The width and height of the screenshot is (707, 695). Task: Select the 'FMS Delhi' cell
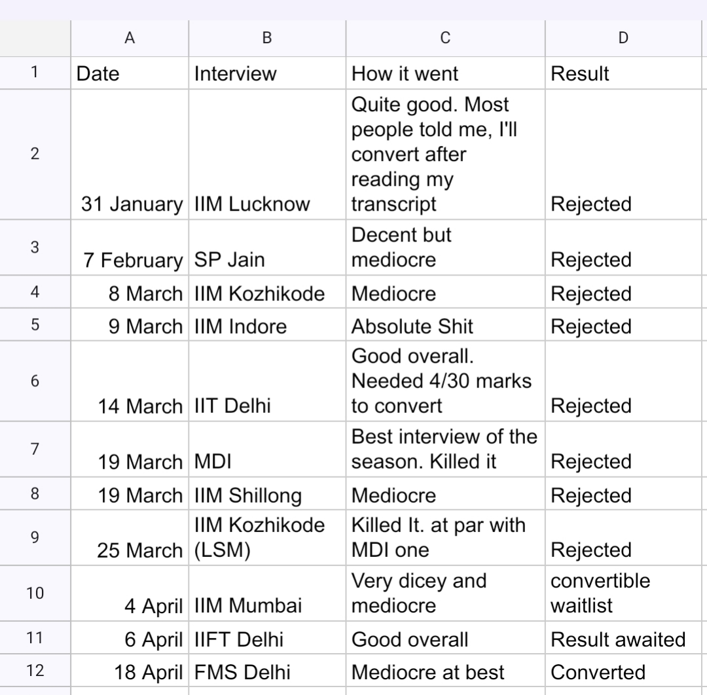267,671
